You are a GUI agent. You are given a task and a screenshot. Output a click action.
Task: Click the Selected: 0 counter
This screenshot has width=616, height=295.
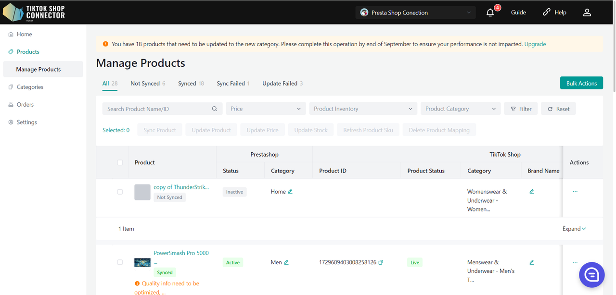pos(116,130)
